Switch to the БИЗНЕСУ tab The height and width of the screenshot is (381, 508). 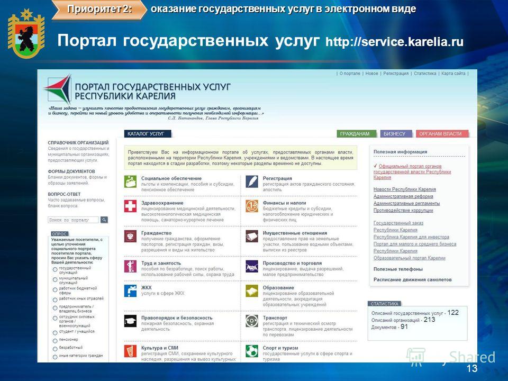[x=396, y=133]
